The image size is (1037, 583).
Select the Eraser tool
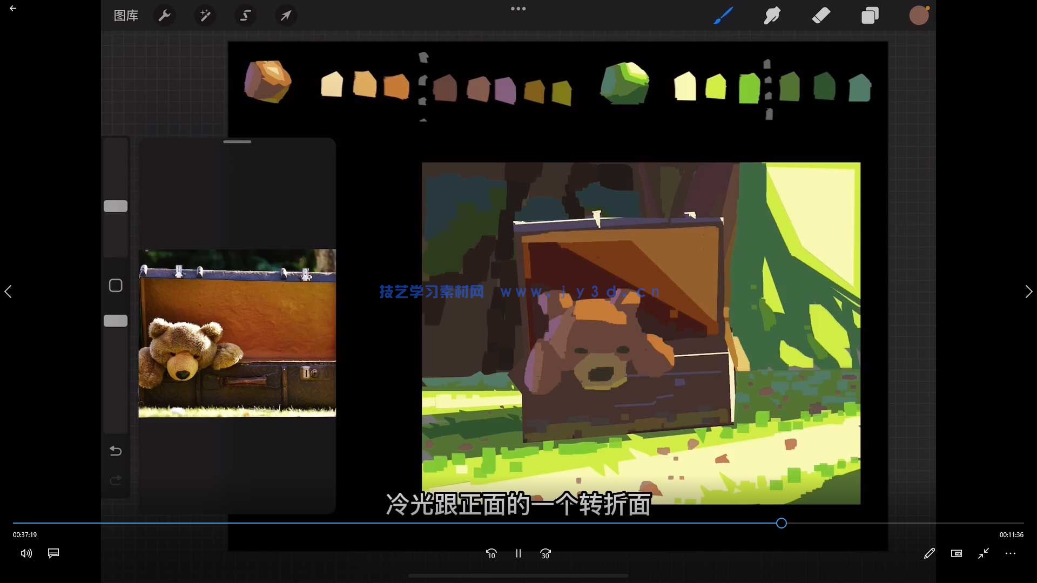(820, 16)
